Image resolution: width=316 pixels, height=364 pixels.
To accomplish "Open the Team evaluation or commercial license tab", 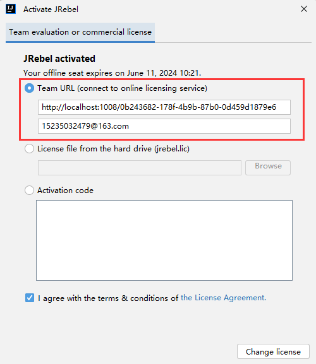I will (80, 32).
